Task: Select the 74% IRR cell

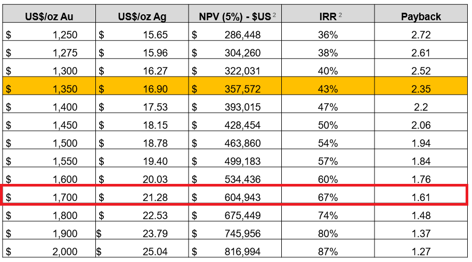Action: tap(328, 216)
